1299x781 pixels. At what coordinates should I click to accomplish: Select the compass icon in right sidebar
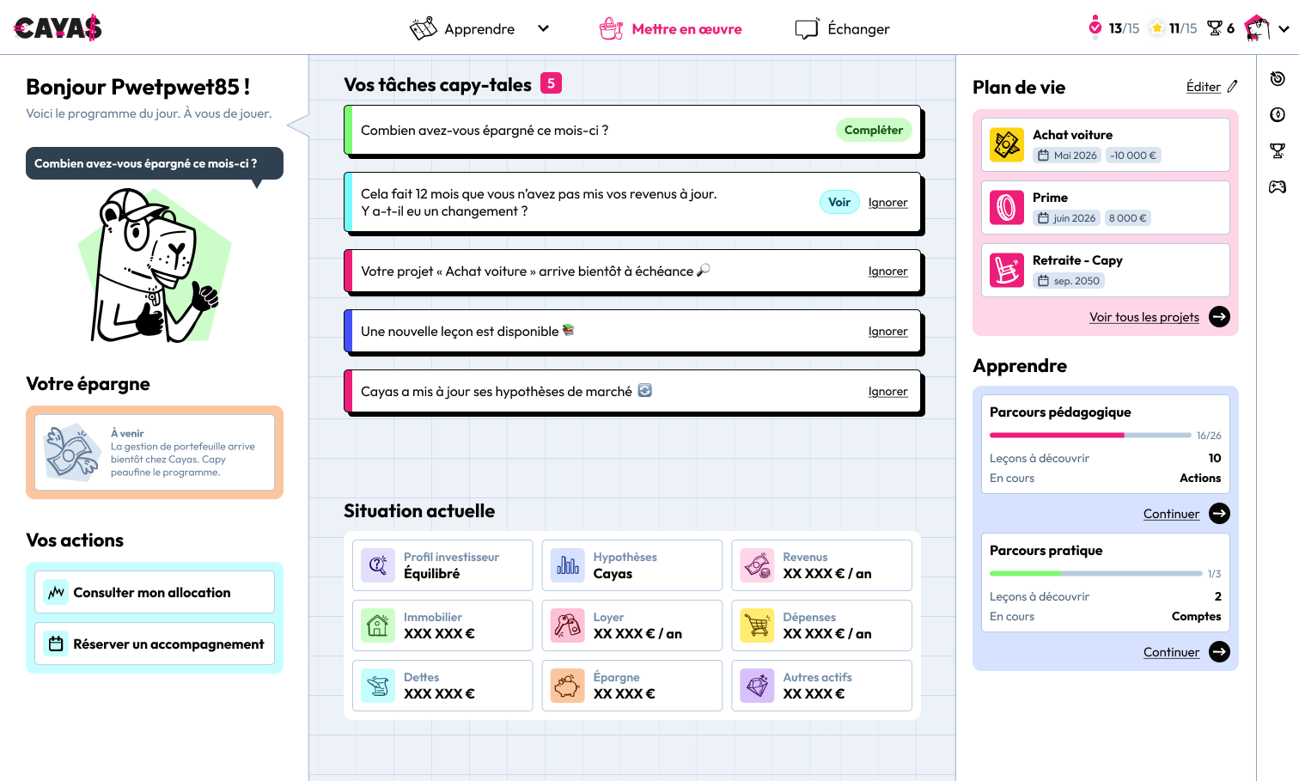click(x=1278, y=114)
